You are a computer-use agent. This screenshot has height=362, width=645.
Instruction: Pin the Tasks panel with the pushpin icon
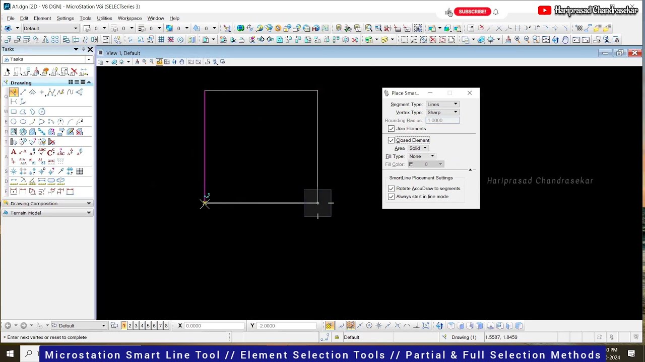(x=83, y=49)
